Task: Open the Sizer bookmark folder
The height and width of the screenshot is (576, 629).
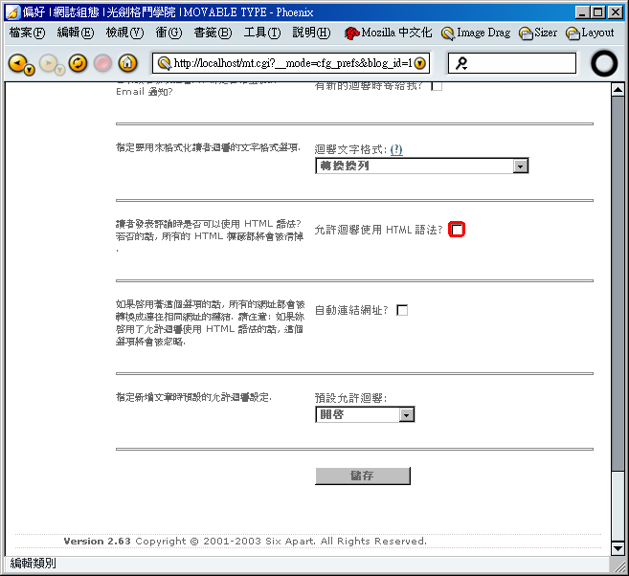Action: pos(538,33)
